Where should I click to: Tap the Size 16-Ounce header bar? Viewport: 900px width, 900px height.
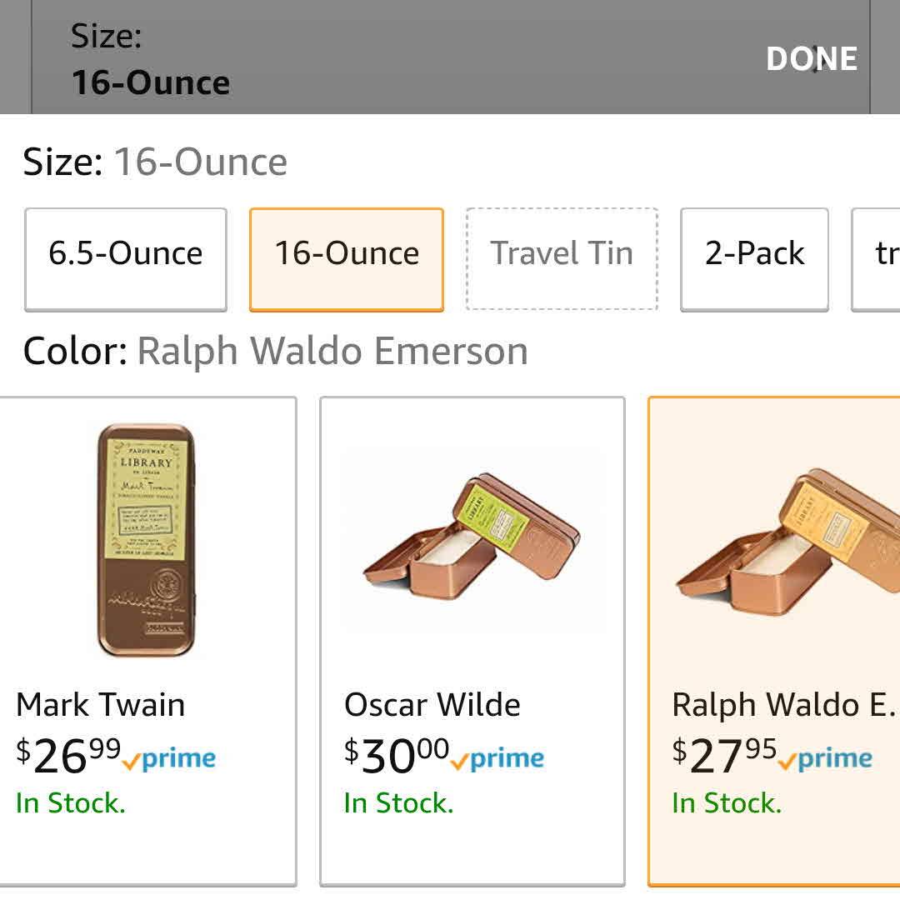[333, 58]
